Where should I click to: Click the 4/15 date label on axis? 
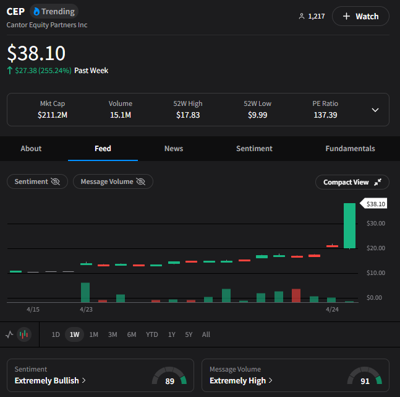pyautogui.click(x=33, y=310)
